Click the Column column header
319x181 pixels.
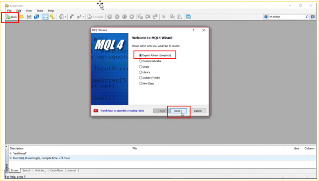pos(309,149)
